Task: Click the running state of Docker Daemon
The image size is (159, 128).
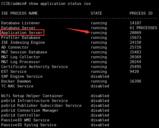Action: tap(99, 82)
